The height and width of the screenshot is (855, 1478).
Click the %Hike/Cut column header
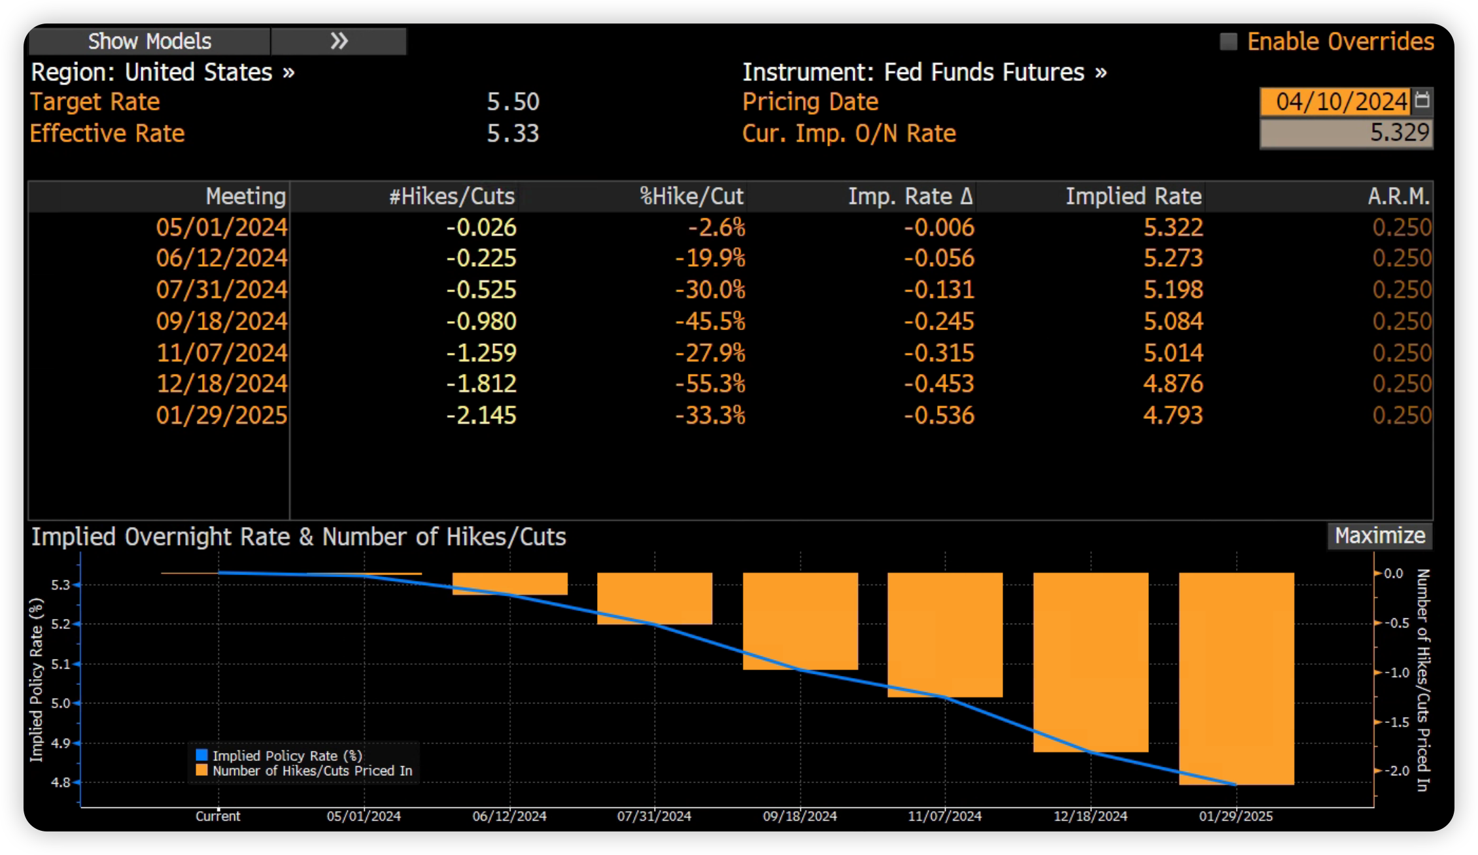(x=691, y=196)
